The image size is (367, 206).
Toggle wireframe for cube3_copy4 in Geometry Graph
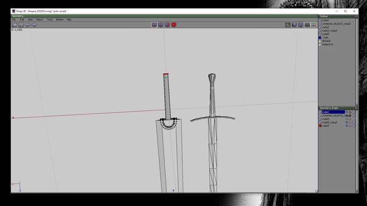(354, 122)
